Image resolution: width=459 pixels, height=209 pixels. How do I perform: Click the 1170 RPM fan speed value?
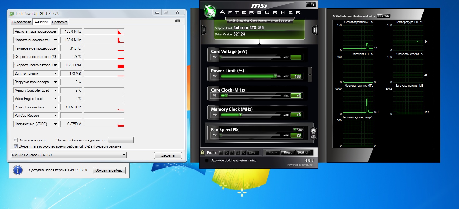click(x=71, y=65)
